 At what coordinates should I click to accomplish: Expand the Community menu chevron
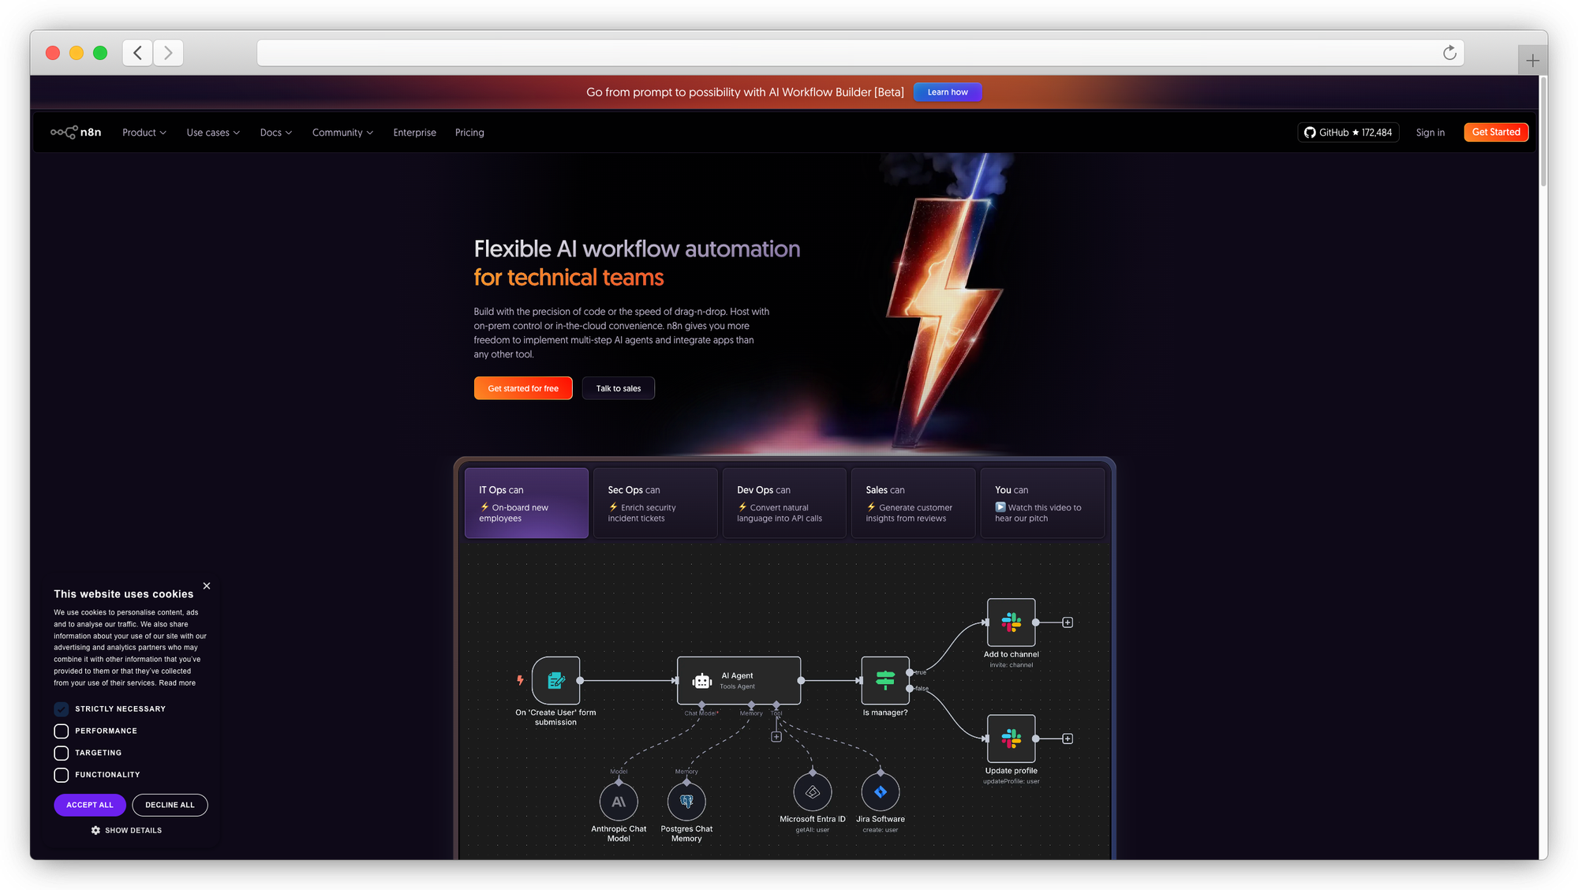coord(370,133)
